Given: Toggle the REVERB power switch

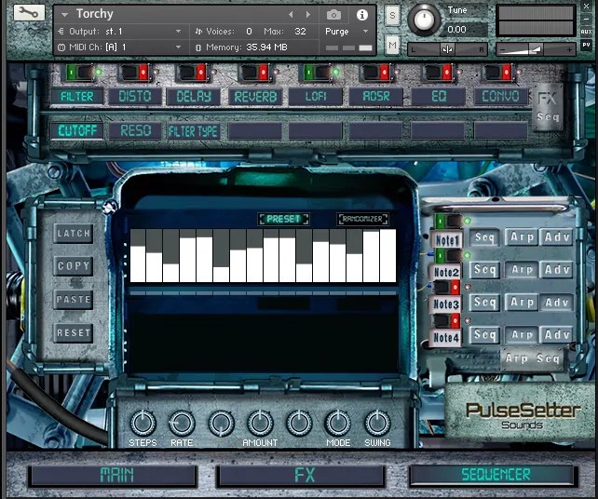Looking at the screenshot, I should point(254,73).
